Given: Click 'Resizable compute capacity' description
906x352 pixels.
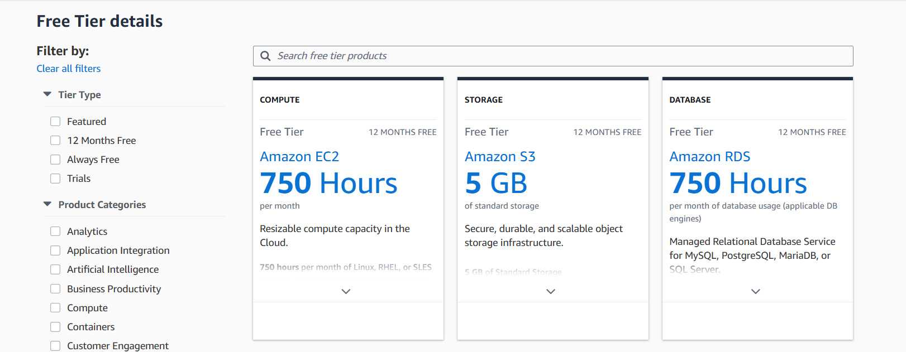Looking at the screenshot, I should click(x=335, y=235).
